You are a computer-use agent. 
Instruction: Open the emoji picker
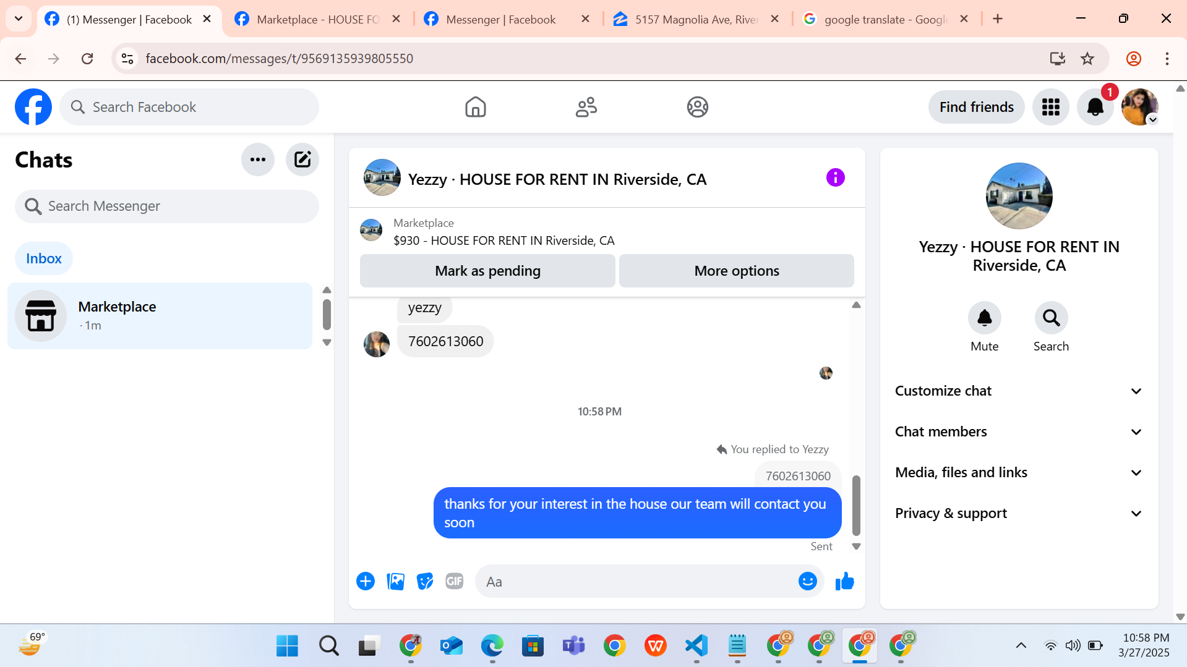807,581
